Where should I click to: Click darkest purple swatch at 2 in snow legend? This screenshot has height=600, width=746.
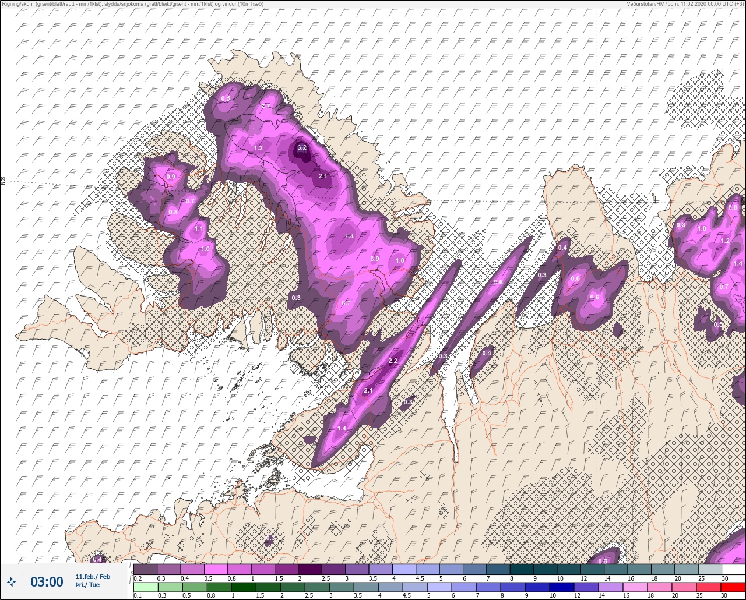point(309,569)
